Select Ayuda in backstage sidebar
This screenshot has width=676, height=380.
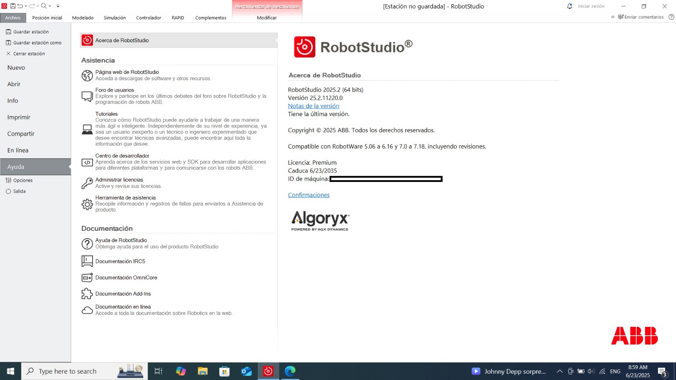click(35, 167)
